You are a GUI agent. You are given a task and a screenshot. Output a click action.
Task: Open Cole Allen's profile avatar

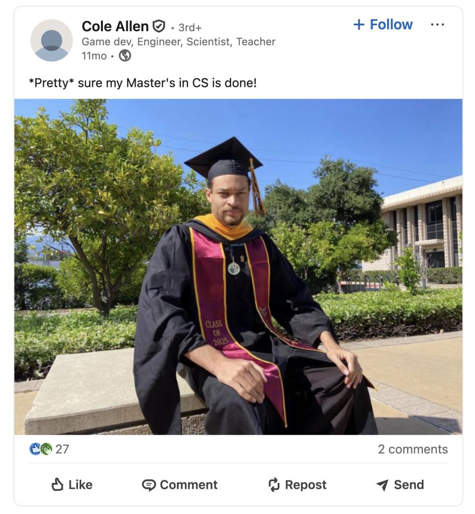(52, 41)
